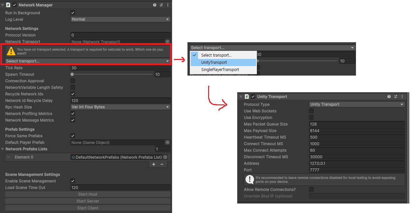The width and height of the screenshot is (412, 213).
Task: Toggle Network Profiling Metrics checkbox
Action: pos(73,114)
